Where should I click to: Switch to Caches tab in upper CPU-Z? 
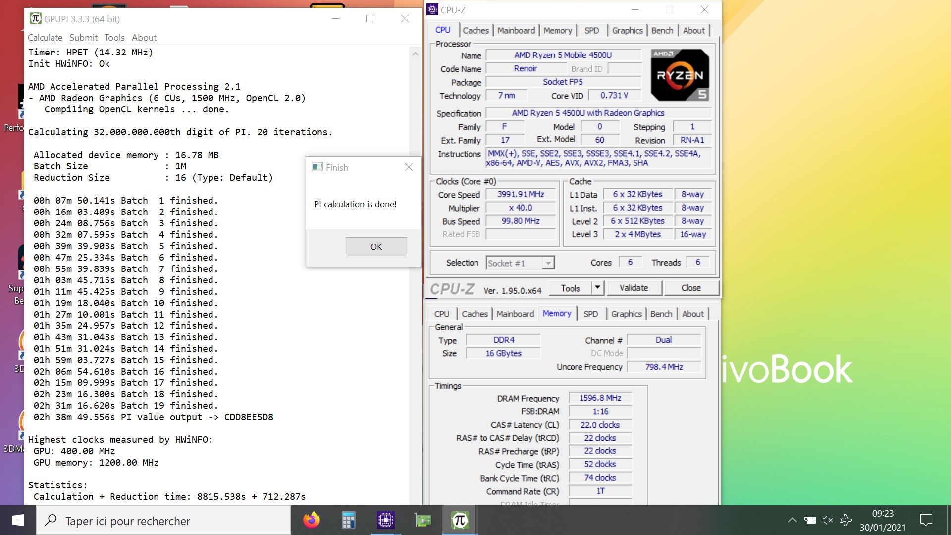(475, 31)
